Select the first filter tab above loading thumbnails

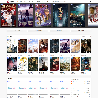41,79
